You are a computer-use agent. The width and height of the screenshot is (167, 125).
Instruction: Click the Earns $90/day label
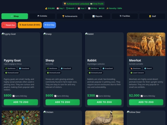(x=148, y=96)
